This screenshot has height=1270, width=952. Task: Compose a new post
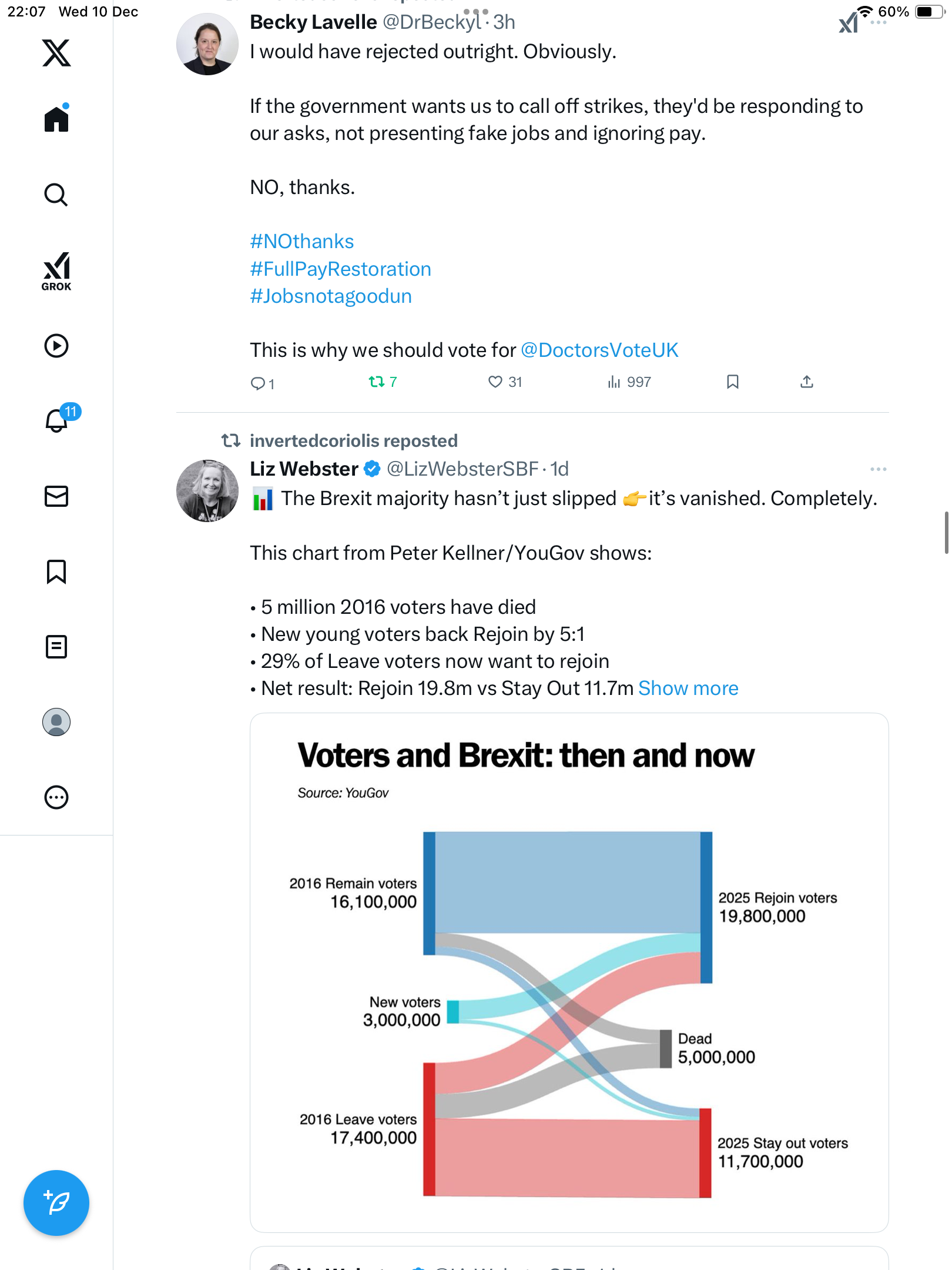tap(56, 1203)
